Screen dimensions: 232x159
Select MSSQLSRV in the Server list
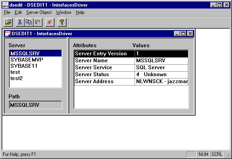click(x=36, y=53)
